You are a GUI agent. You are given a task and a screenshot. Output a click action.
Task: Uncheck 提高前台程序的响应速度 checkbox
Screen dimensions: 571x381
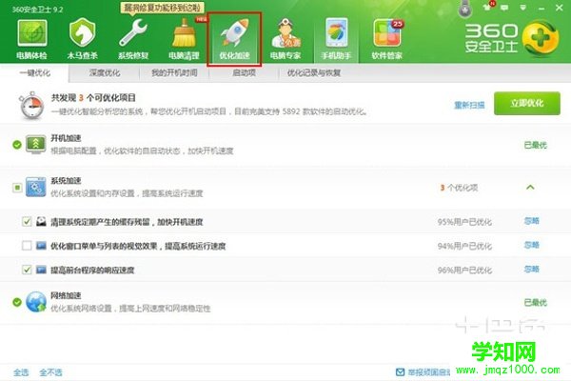[x=27, y=270]
